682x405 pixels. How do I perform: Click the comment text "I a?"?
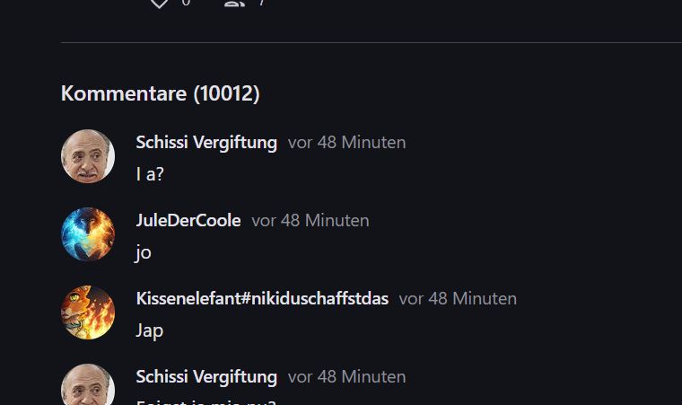150,173
